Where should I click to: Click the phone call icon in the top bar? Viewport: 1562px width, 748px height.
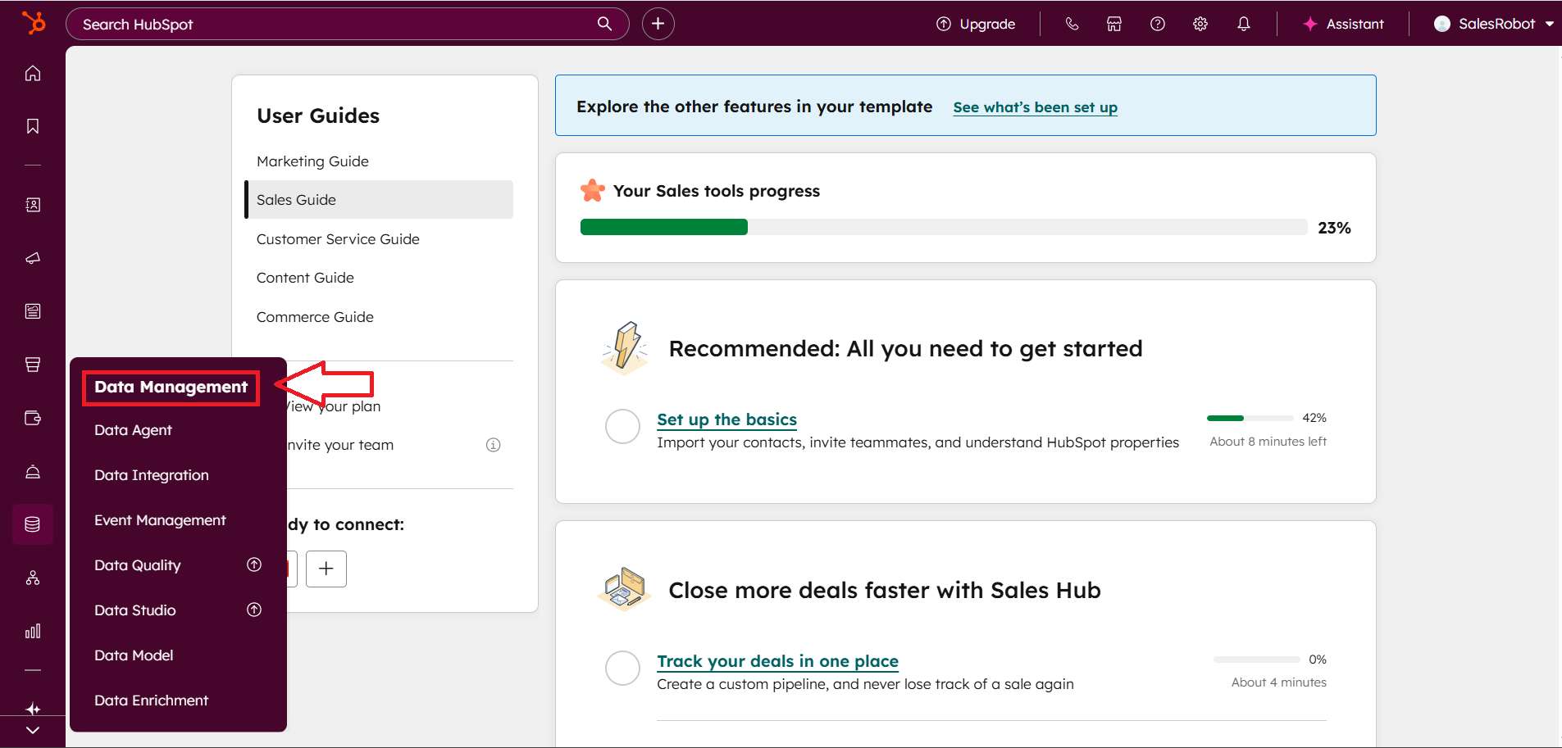(x=1072, y=23)
